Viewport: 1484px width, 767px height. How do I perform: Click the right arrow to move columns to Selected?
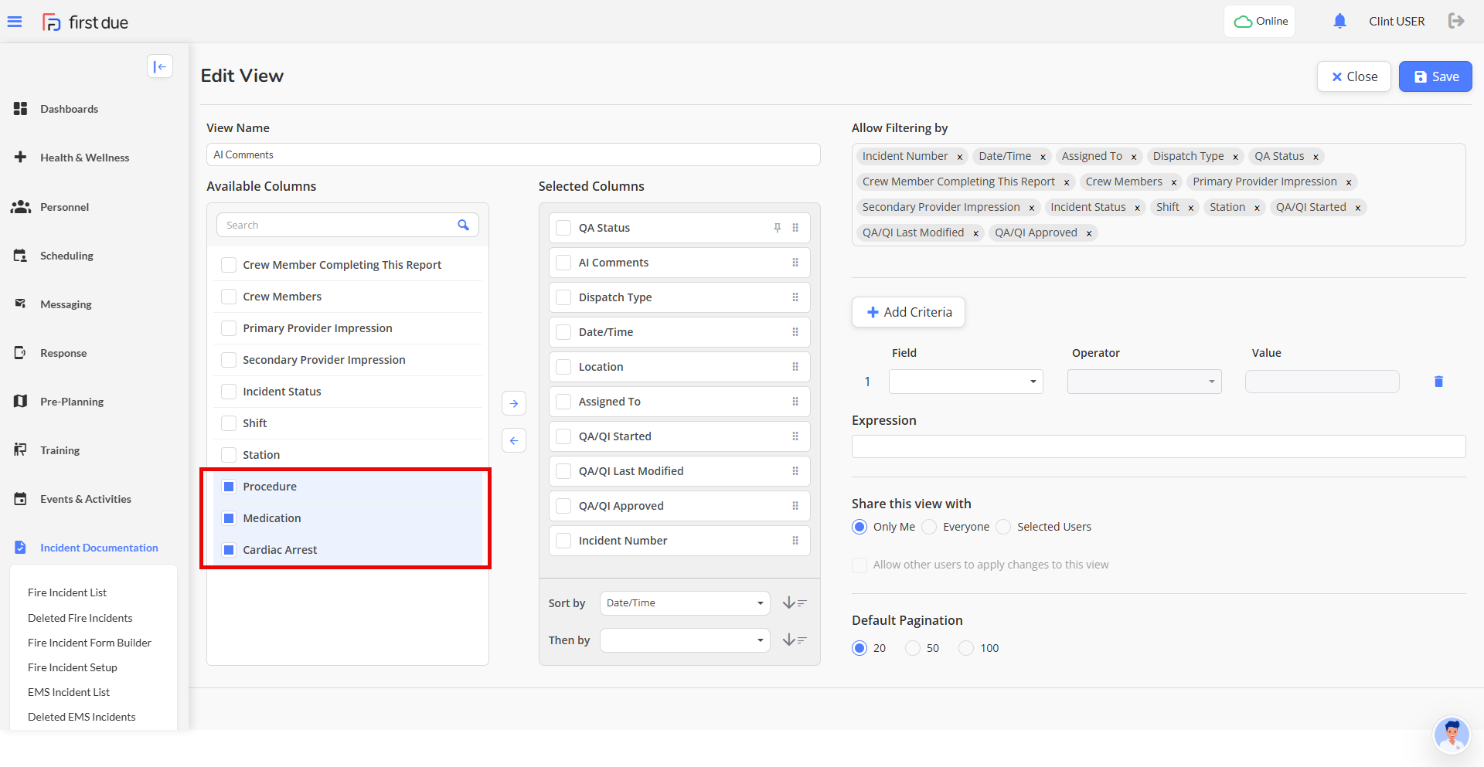[514, 403]
